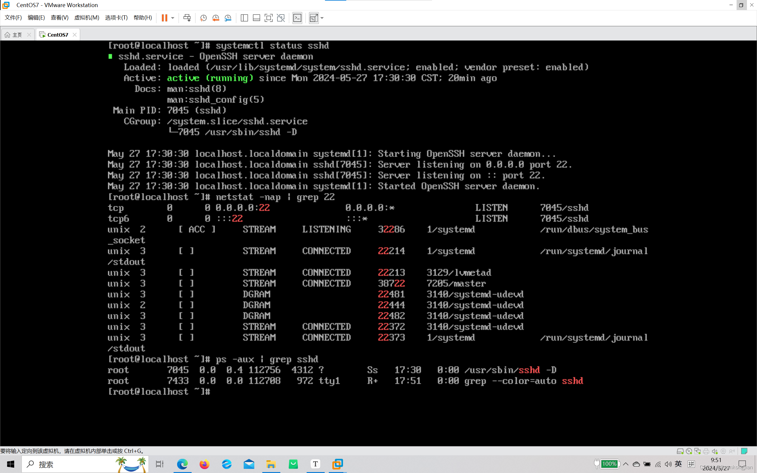The width and height of the screenshot is (757, 473).
Task: Switch input language from 英 to Chinese
Action: (x=679, y=464)
